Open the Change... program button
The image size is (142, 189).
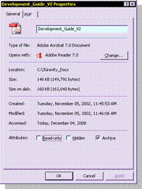114,56
